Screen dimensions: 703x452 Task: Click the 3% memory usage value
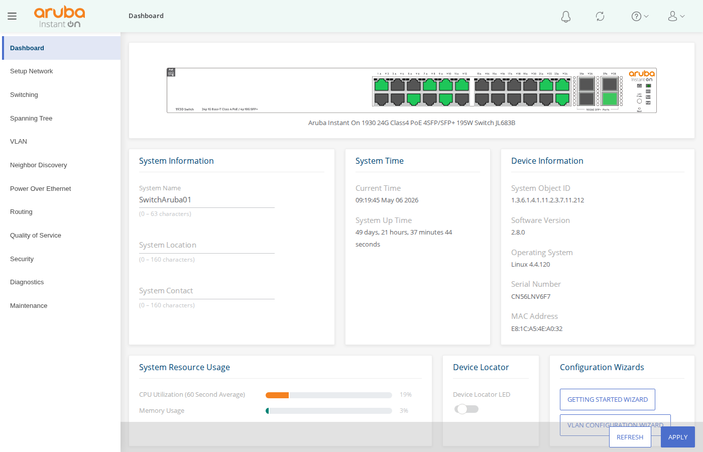[404, 411]
